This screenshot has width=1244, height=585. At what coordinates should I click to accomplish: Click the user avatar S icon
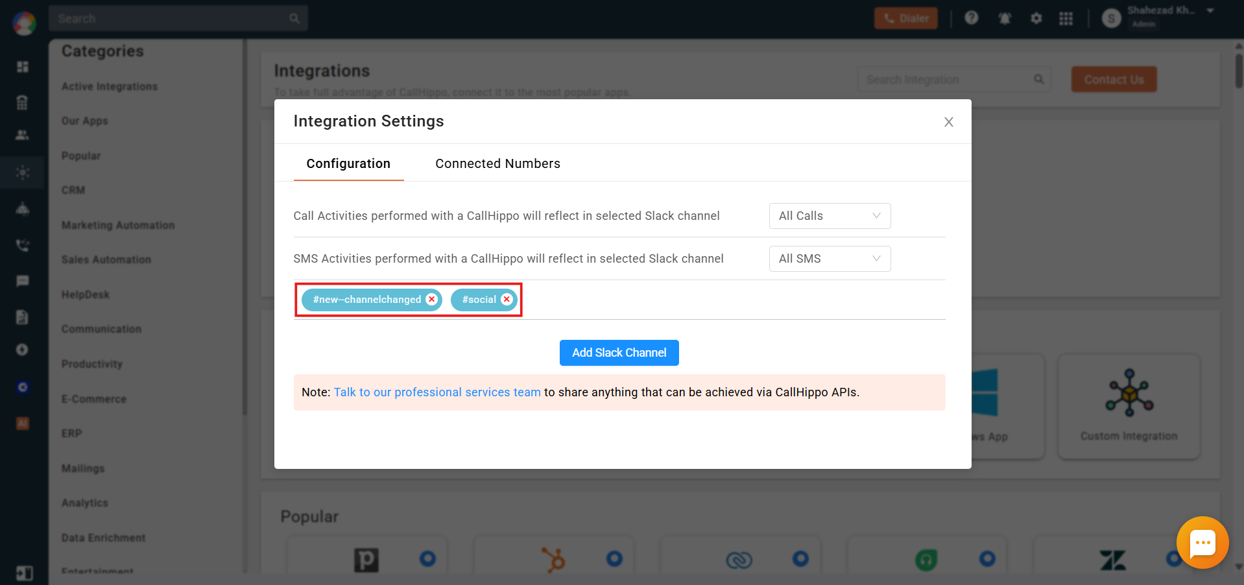click(x=1112, y=18)
